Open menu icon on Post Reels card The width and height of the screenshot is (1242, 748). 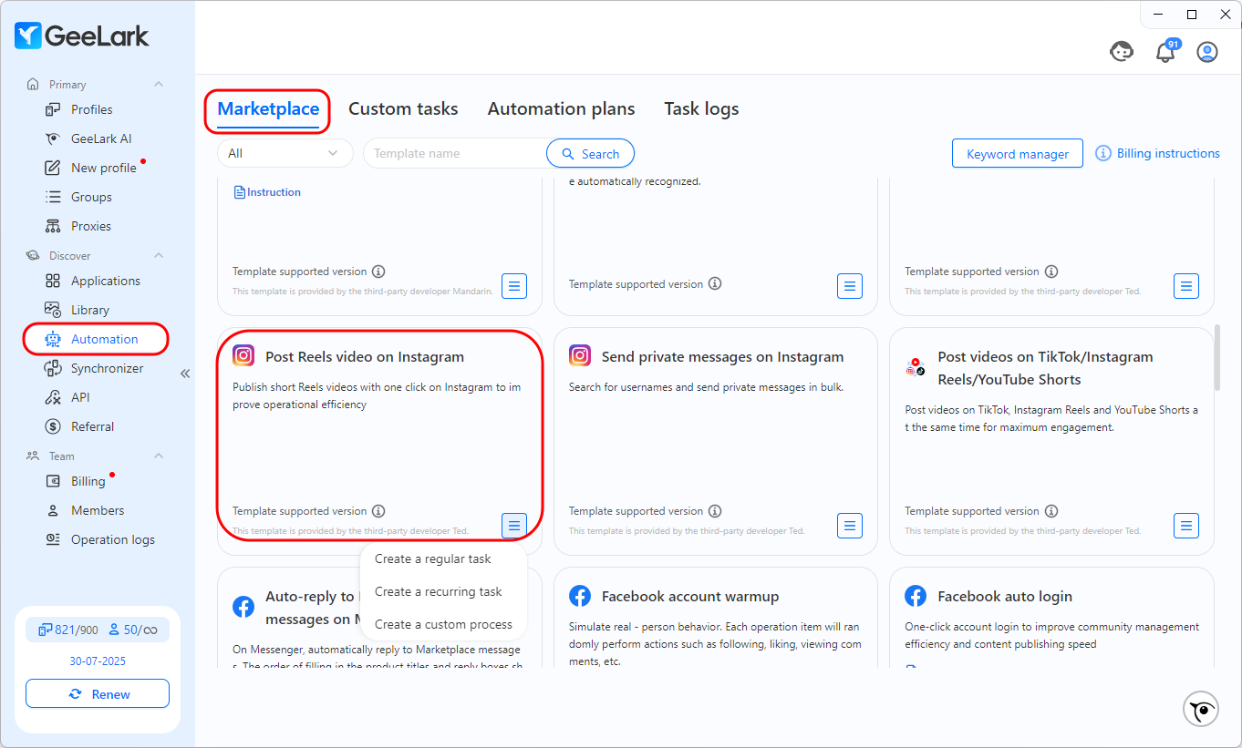click(514, 525)
